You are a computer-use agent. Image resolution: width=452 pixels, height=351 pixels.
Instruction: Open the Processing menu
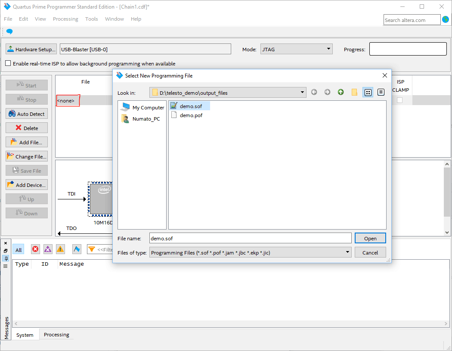pos(65,19)
